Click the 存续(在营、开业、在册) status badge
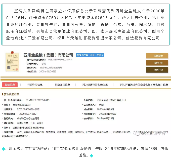The height and width of the screenshot is (159, 171). (90, 55)
